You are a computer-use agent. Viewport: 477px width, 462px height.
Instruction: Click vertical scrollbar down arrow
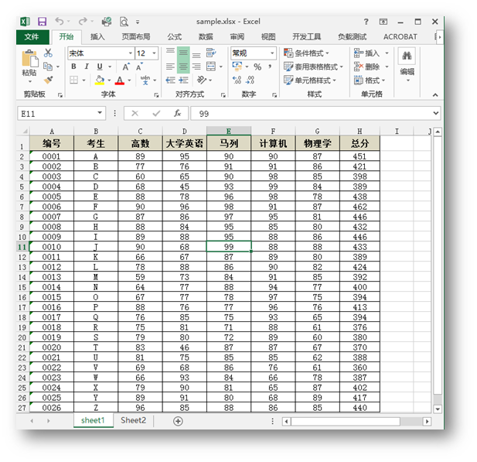[438, 409]
